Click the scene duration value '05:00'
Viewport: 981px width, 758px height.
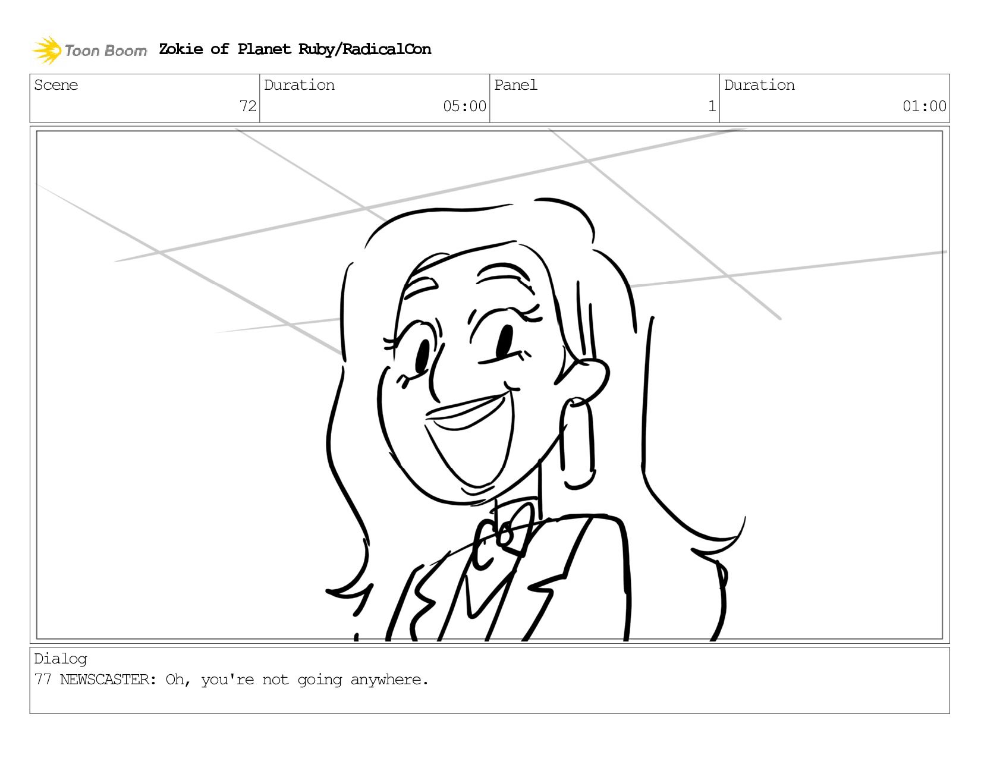point(464,106)
